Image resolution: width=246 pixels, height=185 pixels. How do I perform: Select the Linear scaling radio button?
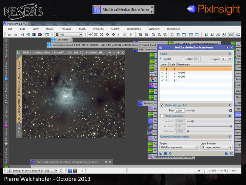[x=183, y=59]
